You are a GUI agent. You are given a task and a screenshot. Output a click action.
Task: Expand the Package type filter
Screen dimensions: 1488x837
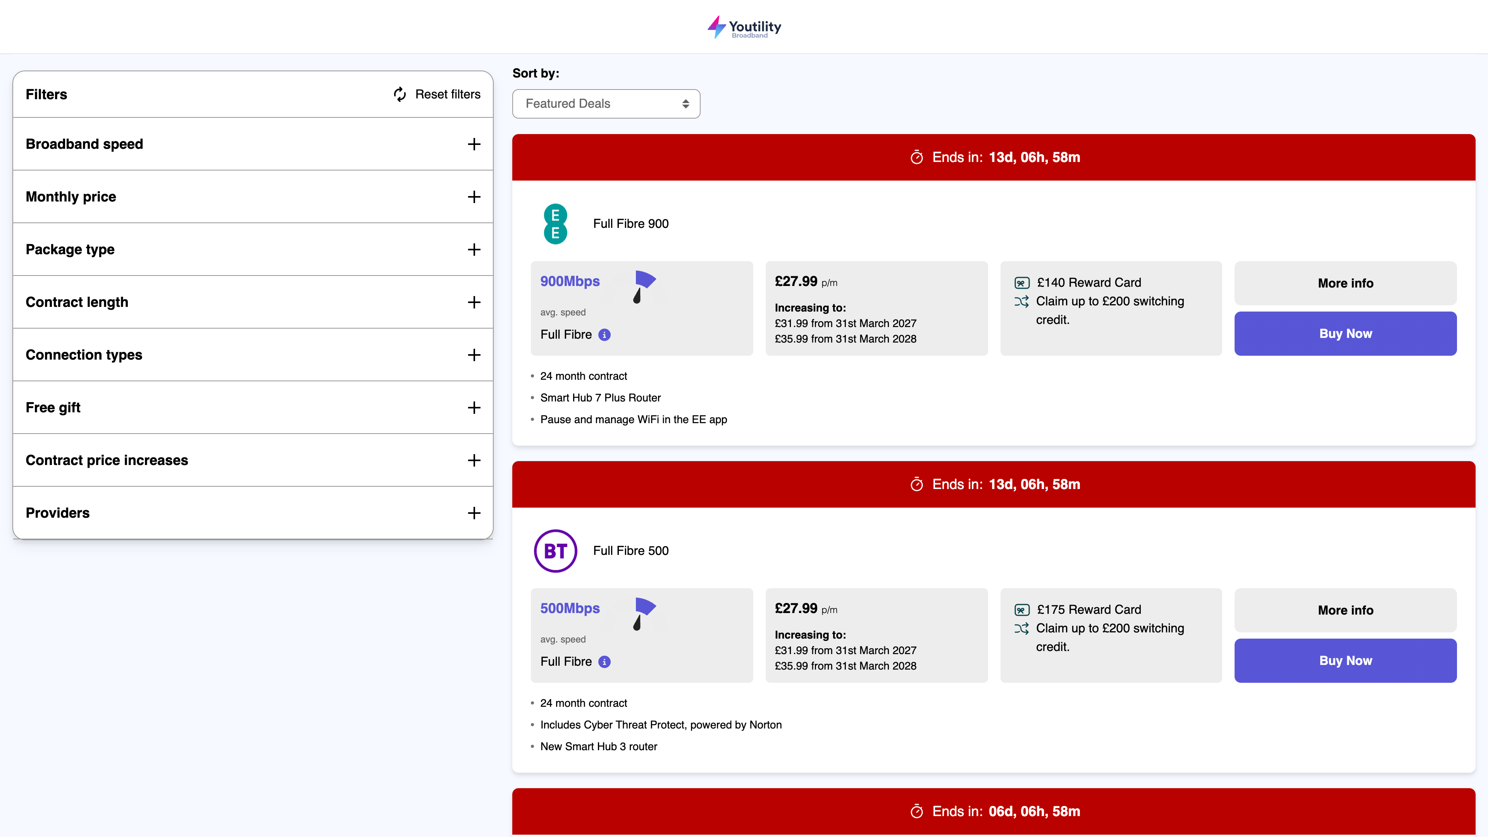click(x=253, y=249)
